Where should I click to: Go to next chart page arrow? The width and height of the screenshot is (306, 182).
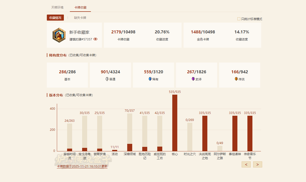[x=257, y=164]
